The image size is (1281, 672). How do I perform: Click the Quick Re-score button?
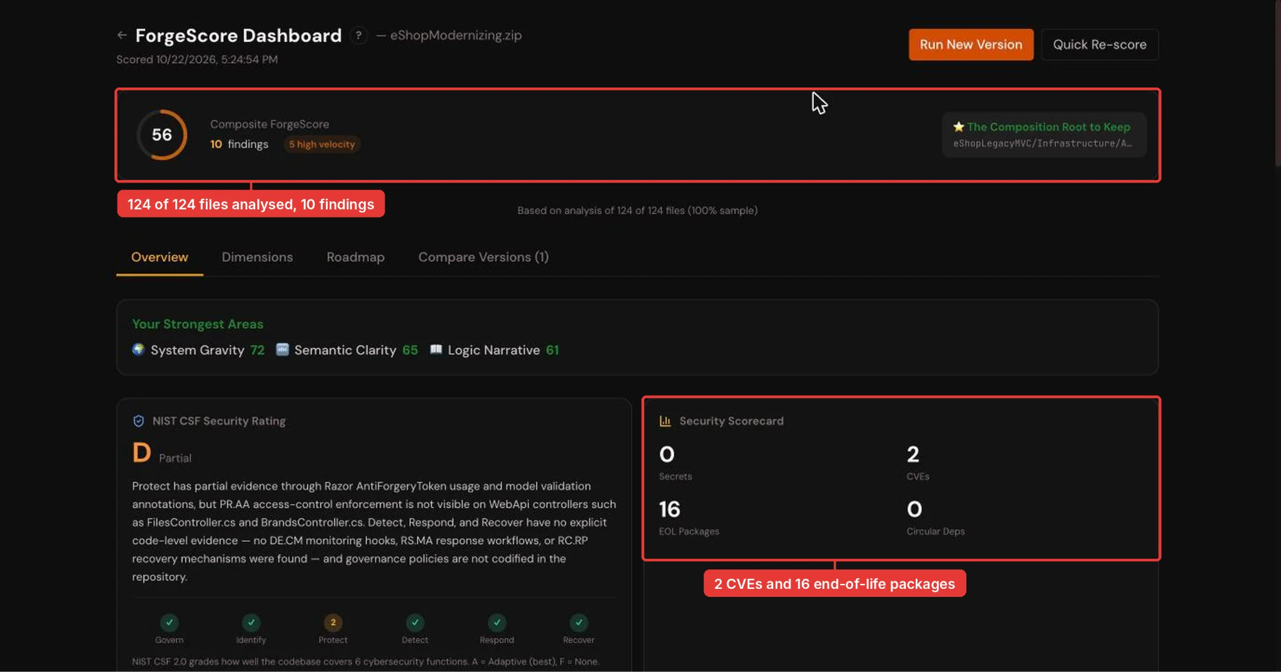tap(1100, 44)
